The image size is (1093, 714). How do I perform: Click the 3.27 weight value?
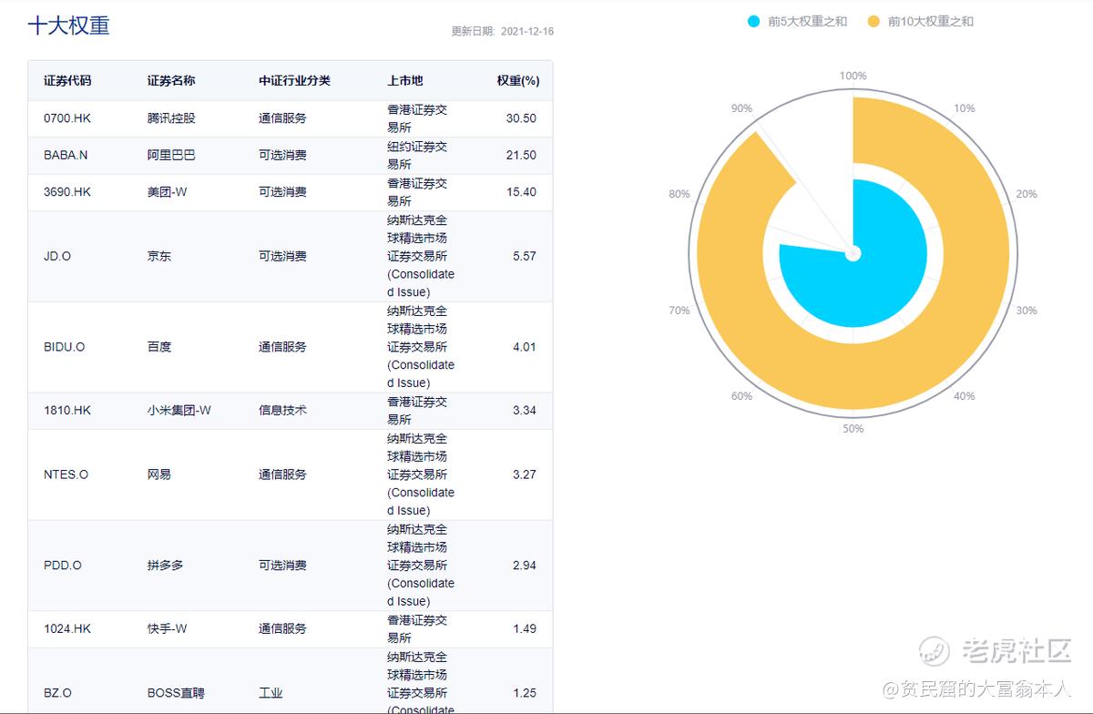[525, 474]
